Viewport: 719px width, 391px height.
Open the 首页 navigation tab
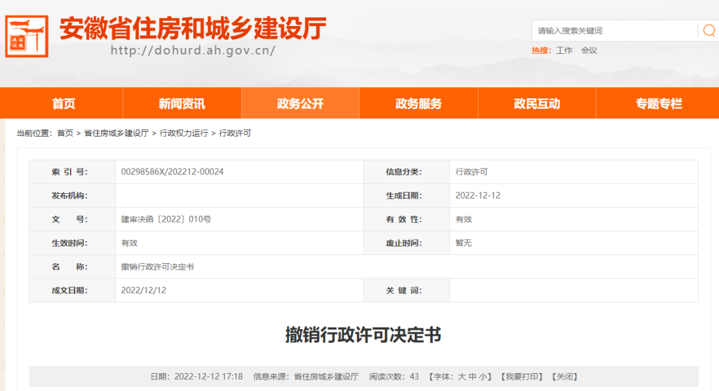pos(64,104)
